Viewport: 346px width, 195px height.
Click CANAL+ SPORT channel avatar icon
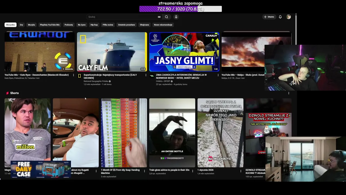point(152,76)
